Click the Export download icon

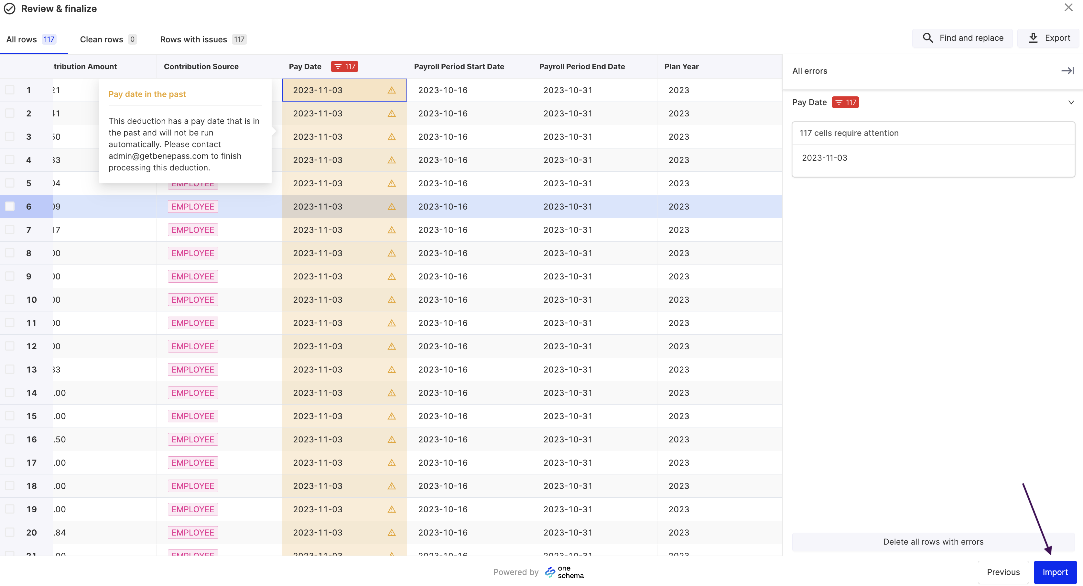point(1033,38)
